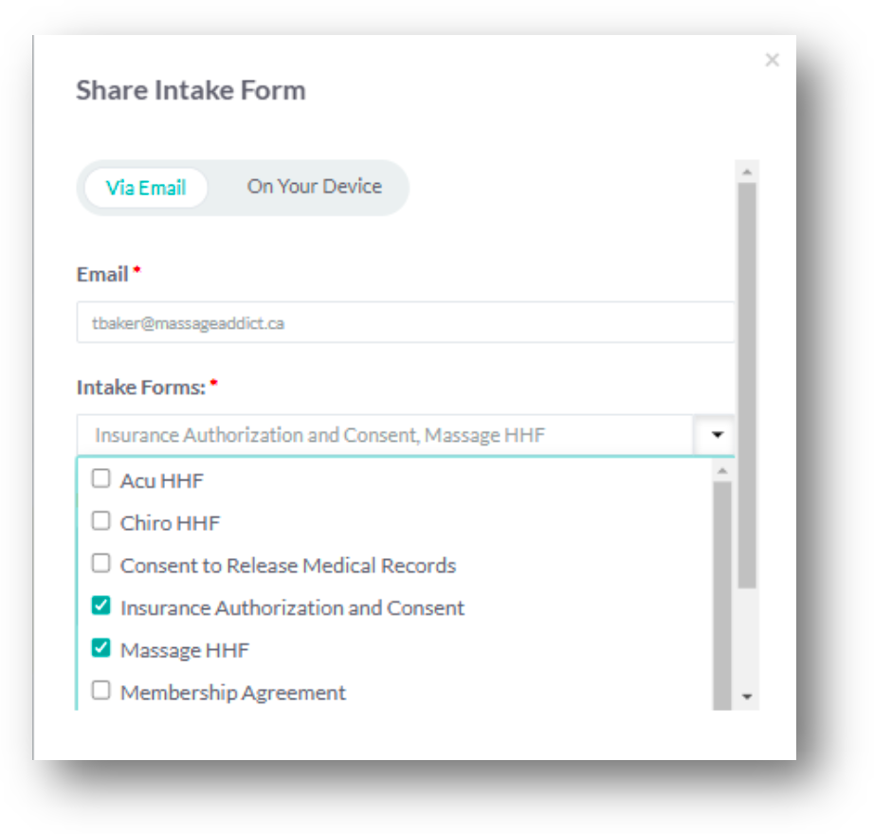Select the Acu HHF option label
Screen dimensions: 874x834
161,480
